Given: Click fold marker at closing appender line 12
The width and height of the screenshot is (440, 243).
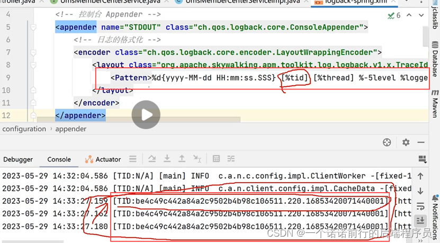Looking at the screenshot, I should pos(33,115).
